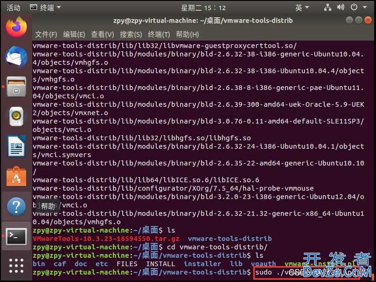Open the 帮助(H) menu
Screen dimensions: 376x282
(187, 34)
